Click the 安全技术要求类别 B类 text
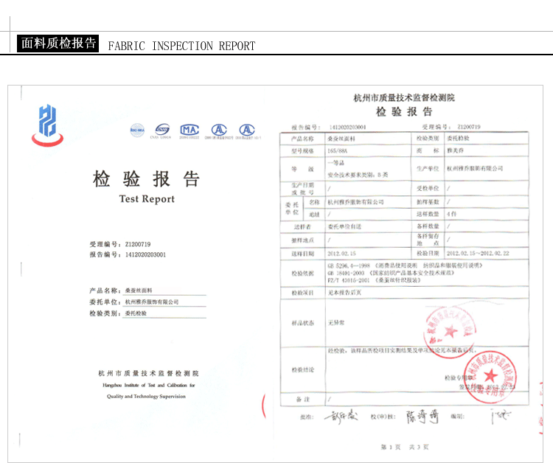The image size is (553, 463). (x=358, y=175)
